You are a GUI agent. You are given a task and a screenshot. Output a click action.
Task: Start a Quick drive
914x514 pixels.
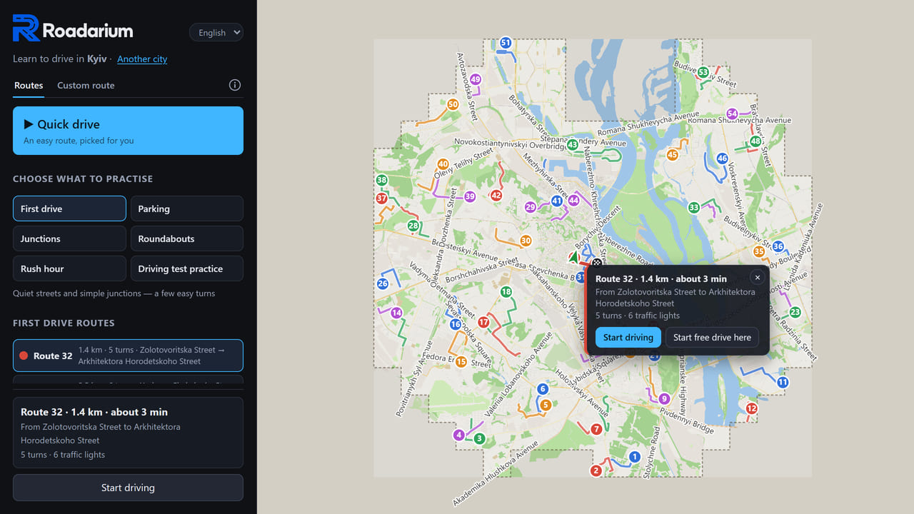pos(128,131)
